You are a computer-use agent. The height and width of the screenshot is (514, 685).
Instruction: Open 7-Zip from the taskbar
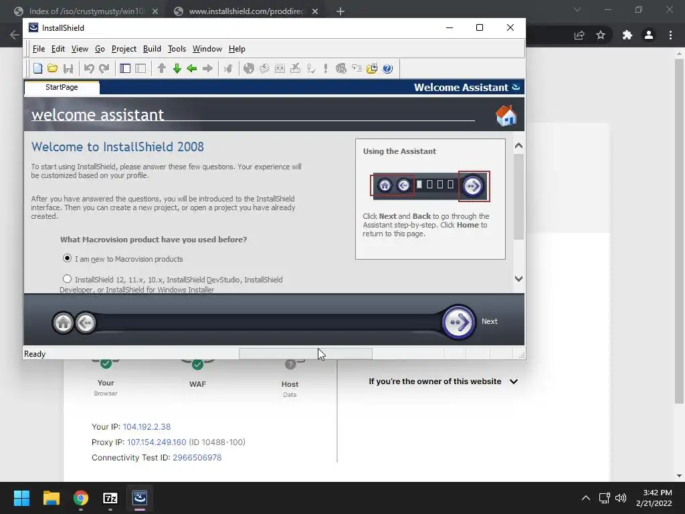pos(110,498)
